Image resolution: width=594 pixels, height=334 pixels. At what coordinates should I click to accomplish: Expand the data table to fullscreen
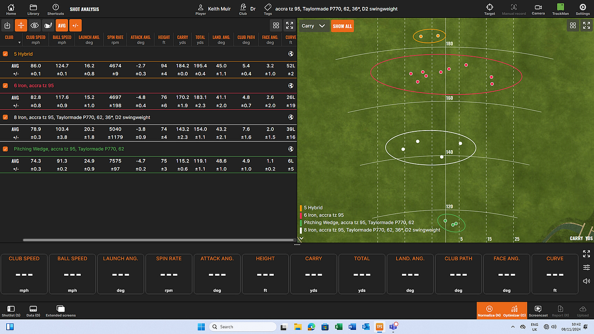pos(290,25)
